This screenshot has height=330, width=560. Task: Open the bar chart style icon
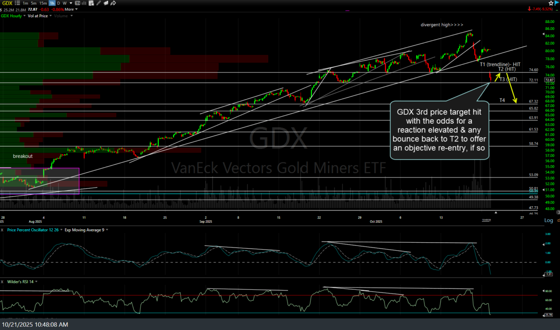click(84, 3)
